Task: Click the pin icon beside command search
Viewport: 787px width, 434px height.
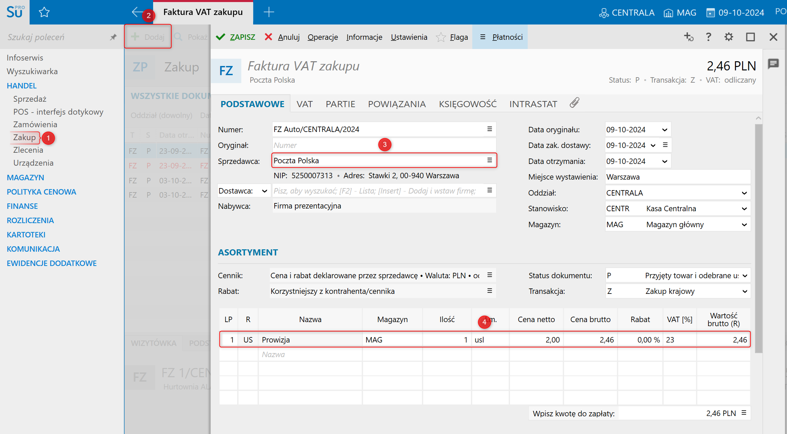Action: 113,37
